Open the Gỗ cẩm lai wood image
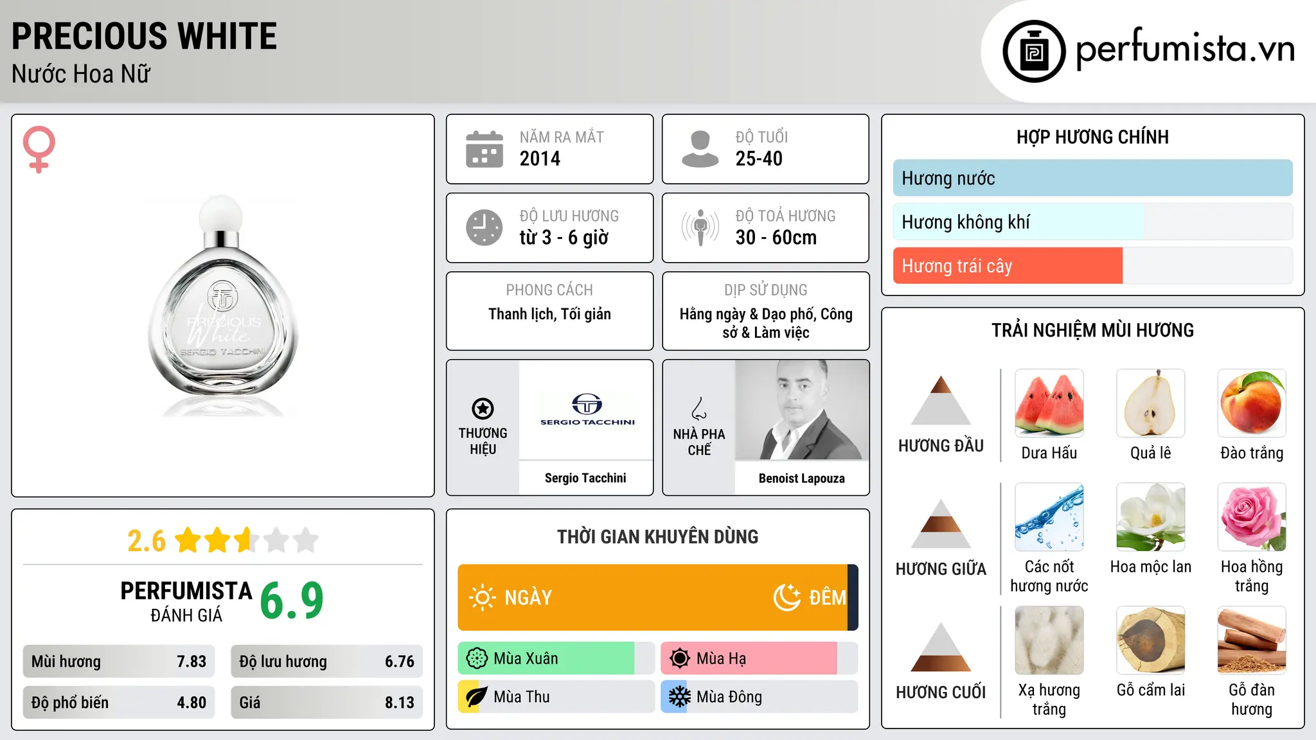The height and width of the screenshot is (740, 1316). coord(1151,640)
